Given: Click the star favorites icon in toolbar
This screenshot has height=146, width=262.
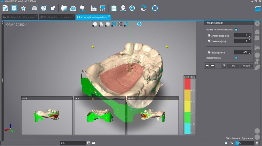Looking at the screenshot, I should tap(23, 8).
